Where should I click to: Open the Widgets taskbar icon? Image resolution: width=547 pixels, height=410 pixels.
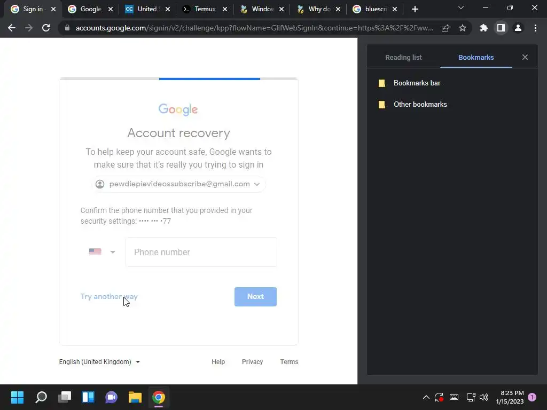pyautogui.click(x=88, y=397)
